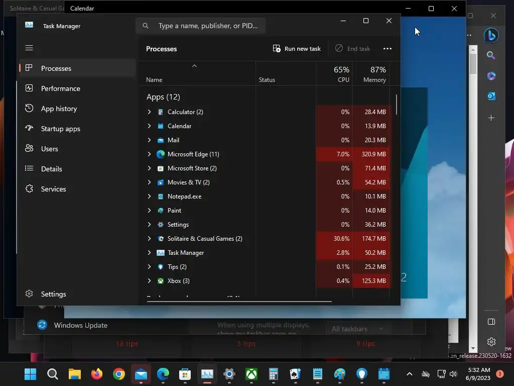Open the Processes page in sidebar
This screenshot has width=514, height=386.
pyautogui.click(x=77, y=68)
